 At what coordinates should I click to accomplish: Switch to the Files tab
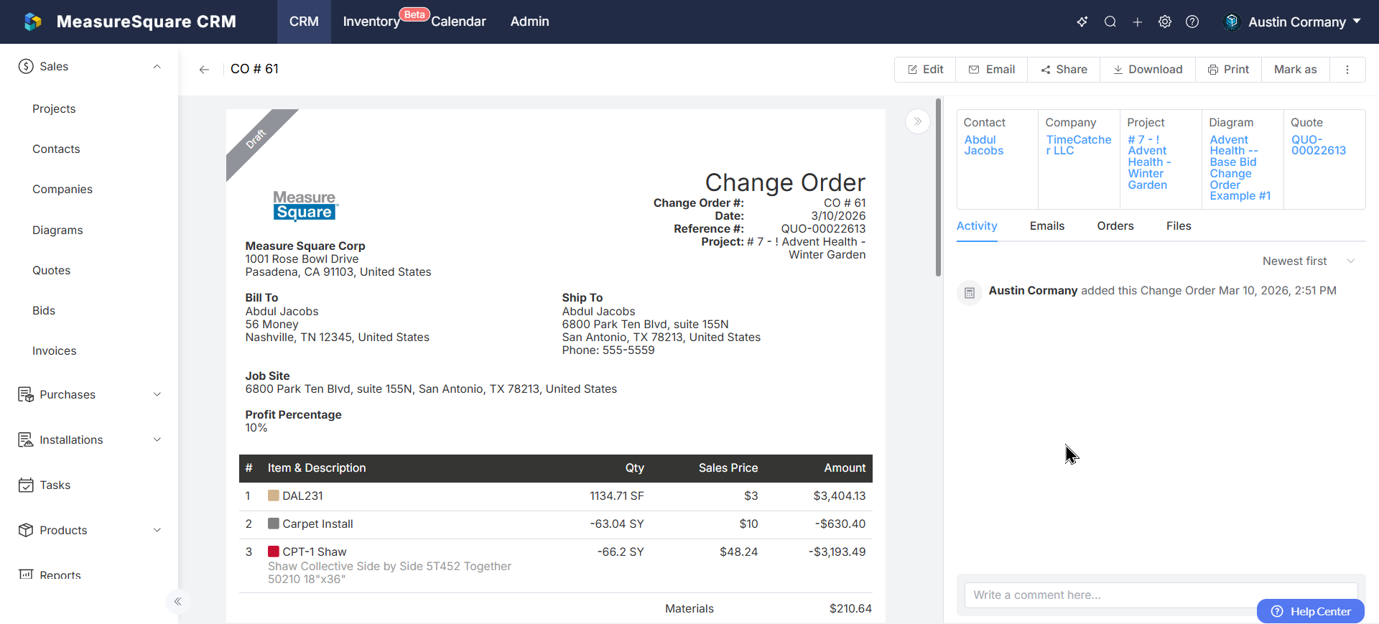point(1179,226)
